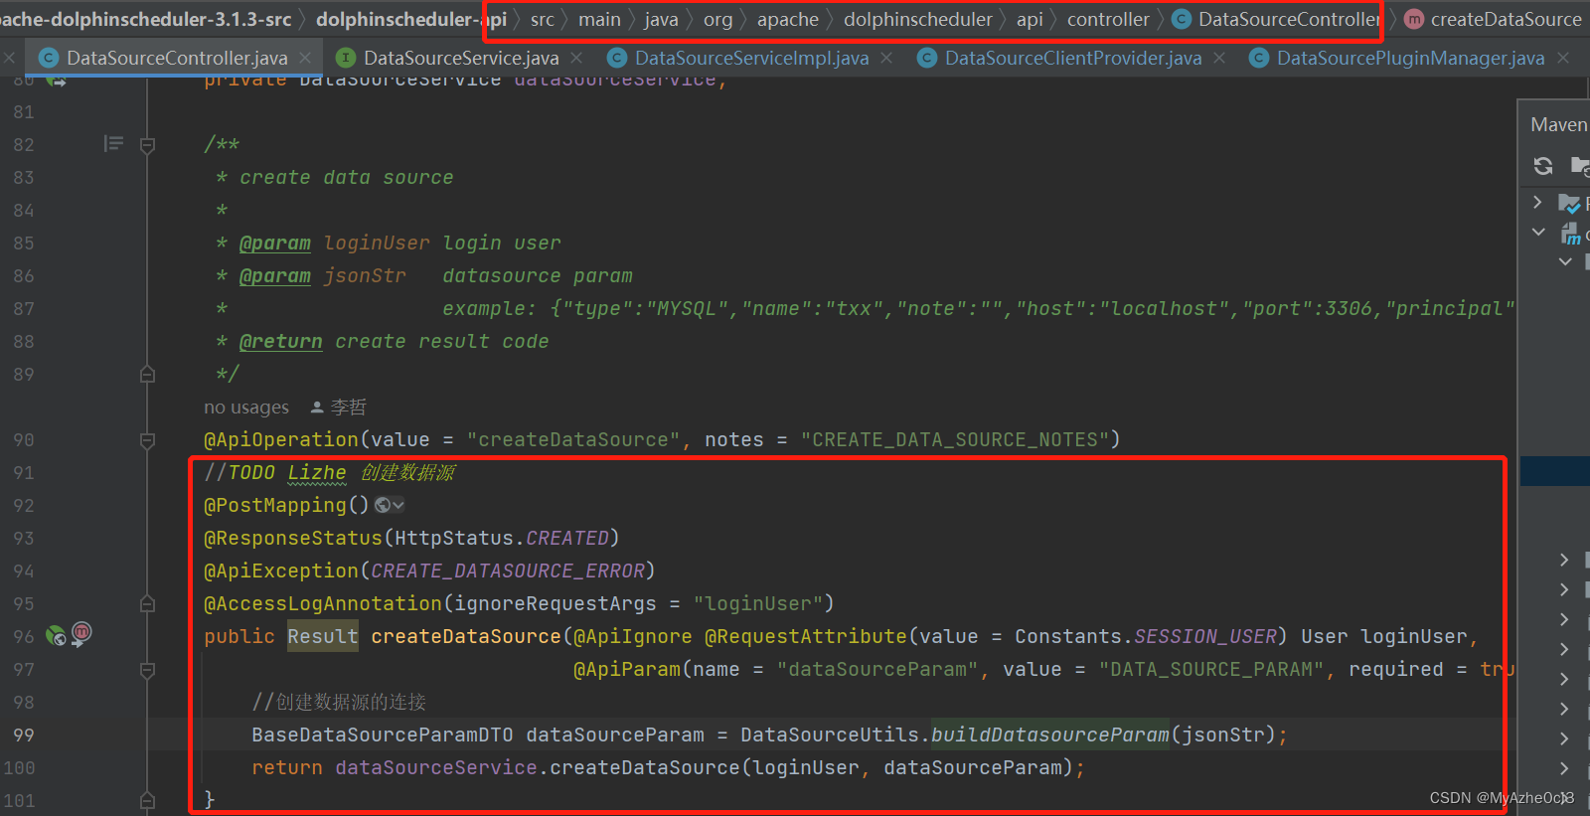The image size is (1590, 816).
Task: Click the method icon beside createDataSource breadcrumb
Action: pos(1413,19)
